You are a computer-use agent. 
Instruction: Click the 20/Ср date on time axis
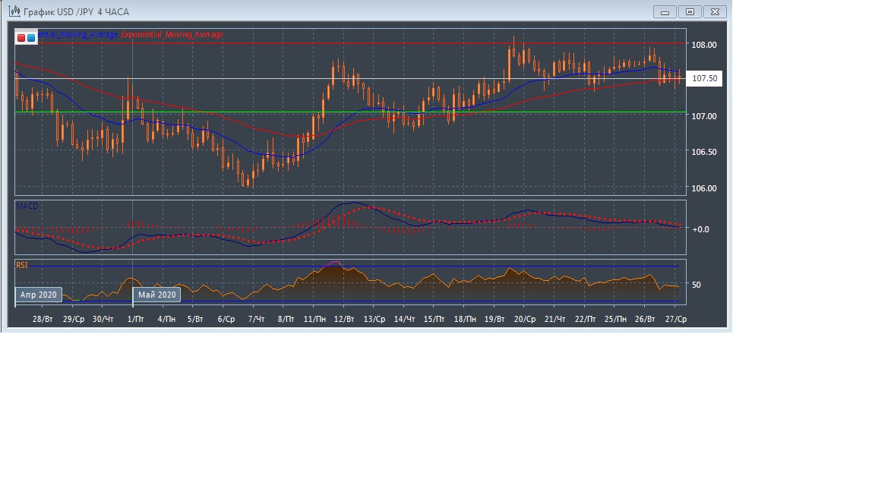526,319
